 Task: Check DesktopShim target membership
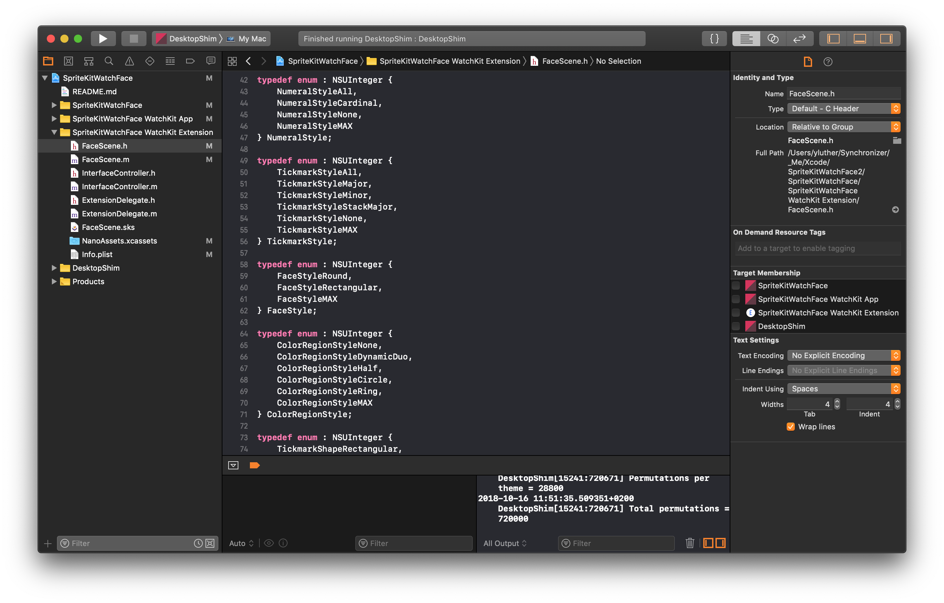coord(736,326)
